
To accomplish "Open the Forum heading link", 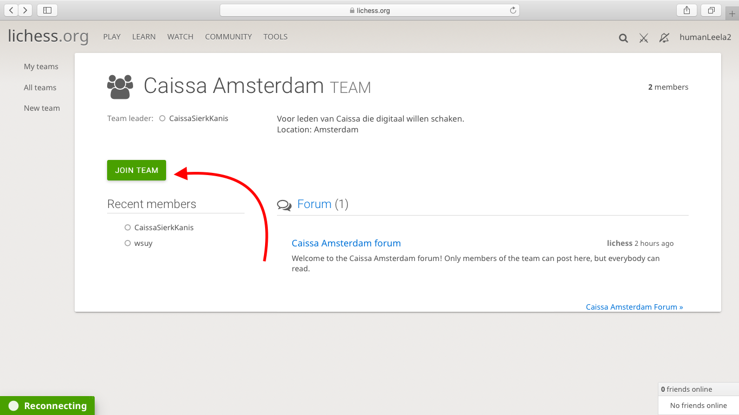I will pos(314,204).
